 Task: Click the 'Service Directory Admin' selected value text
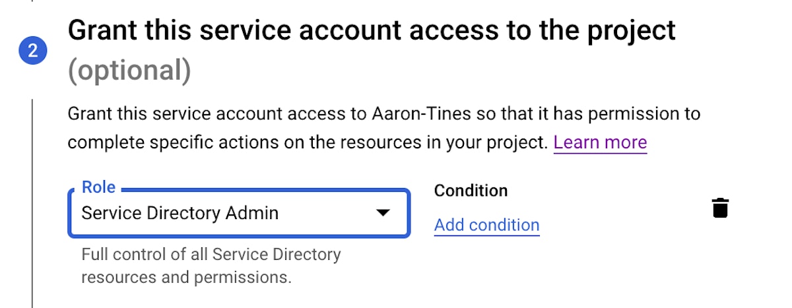click(180, 213)
